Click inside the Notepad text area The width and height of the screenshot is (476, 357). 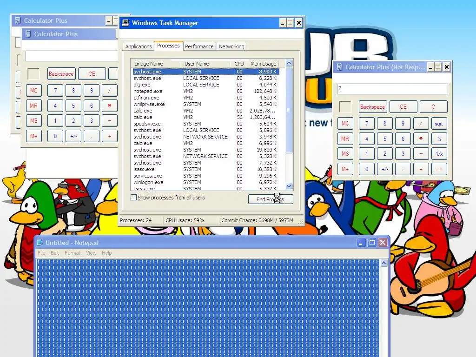208,308
